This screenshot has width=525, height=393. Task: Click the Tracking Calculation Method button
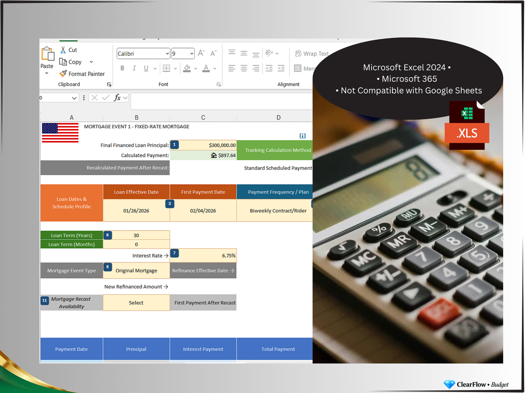click(x=275, y=150)
